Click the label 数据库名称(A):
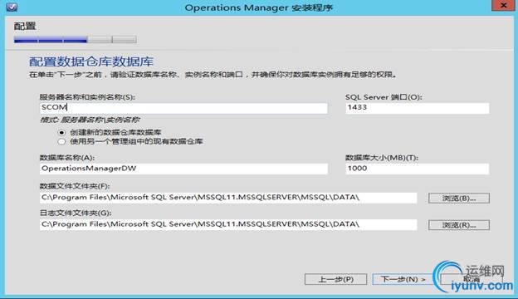Screen dimensions: 518x299 click(67, 158)
